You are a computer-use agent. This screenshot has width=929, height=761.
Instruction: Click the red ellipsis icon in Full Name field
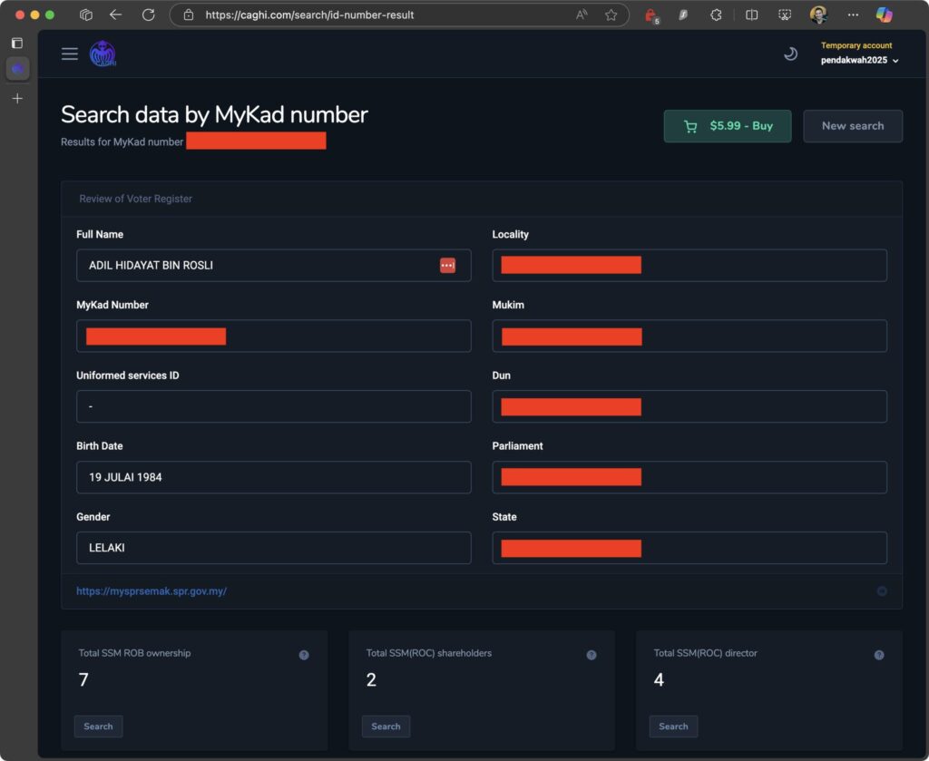coord(447,265)
